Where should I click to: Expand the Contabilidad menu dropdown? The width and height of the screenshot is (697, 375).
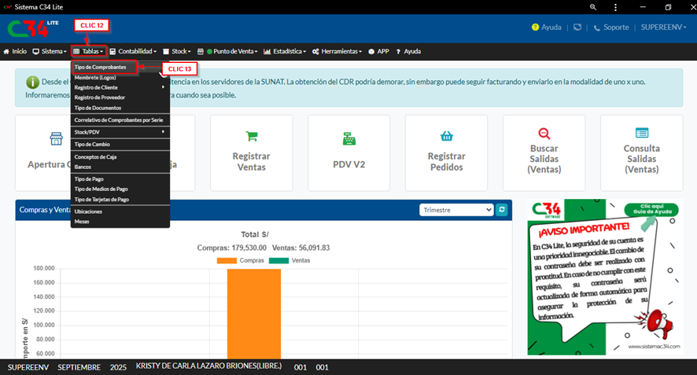coord(133,51)
